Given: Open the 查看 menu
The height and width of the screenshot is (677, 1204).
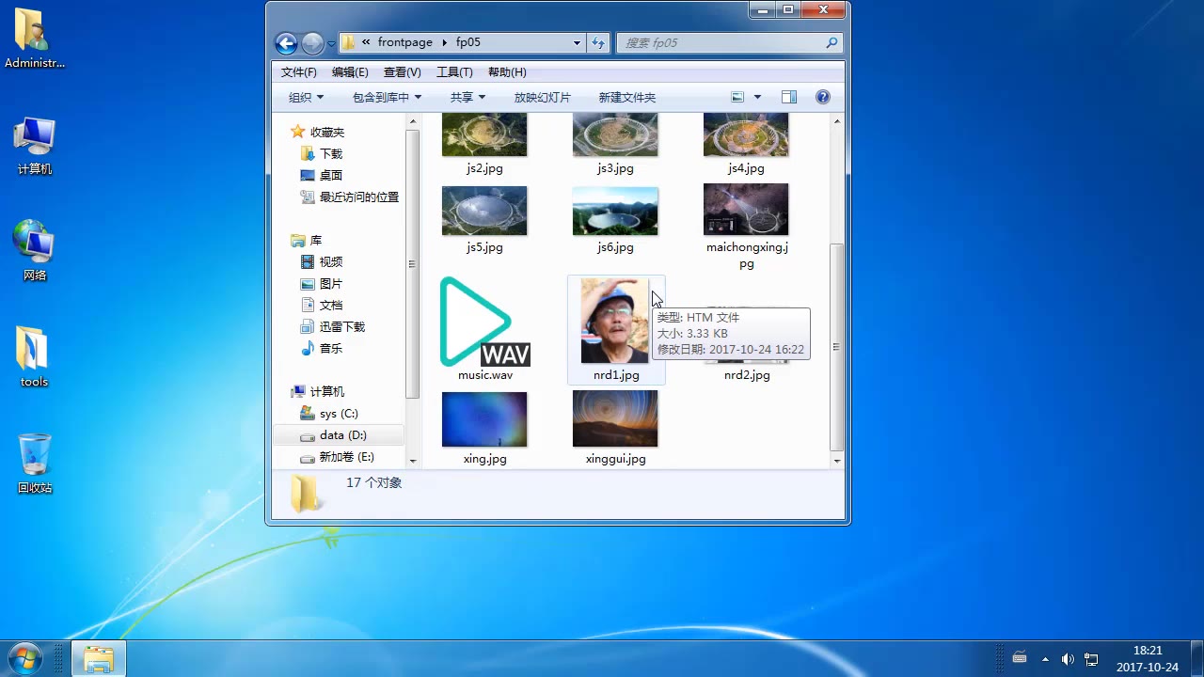Looking at the screenshot, I should (x=402, y=71).
